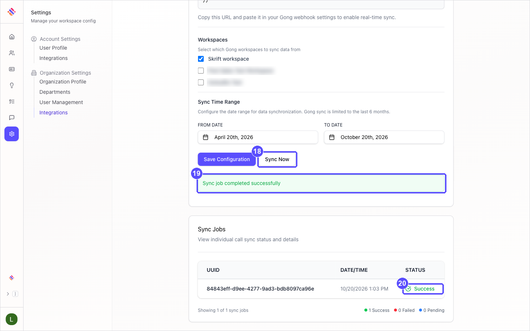Open Integrations under Account Settings

pos(53,58)
